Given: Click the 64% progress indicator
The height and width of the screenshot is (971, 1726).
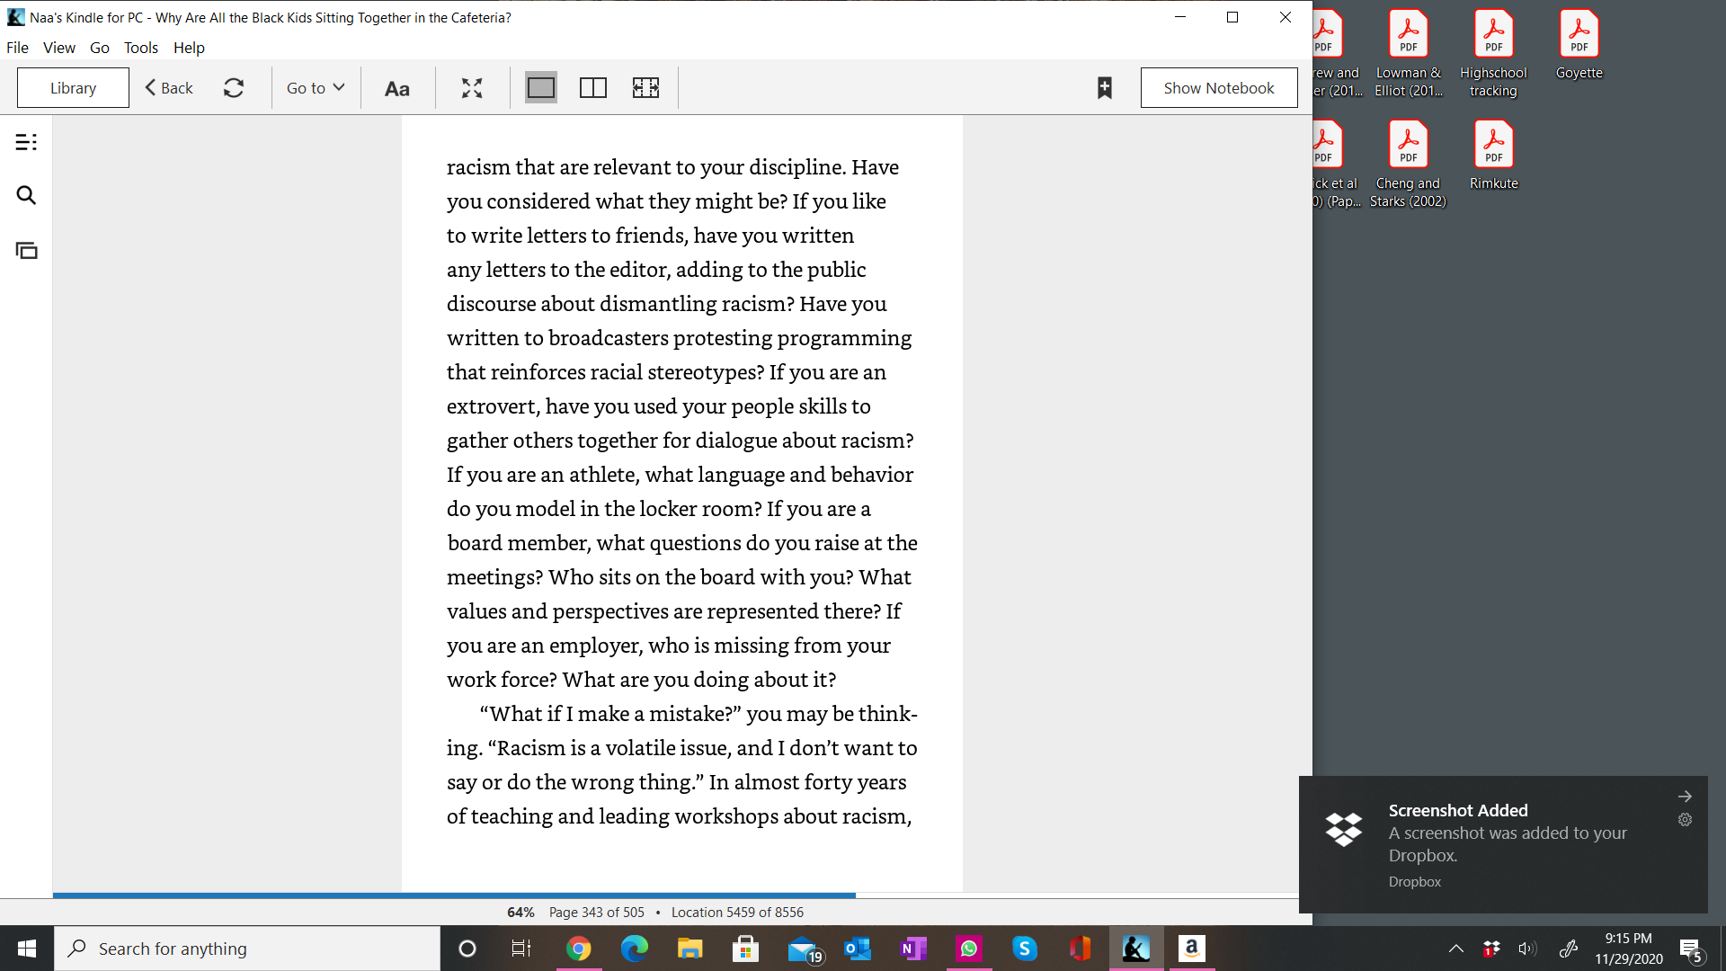Looking at the screenshot, I should [x=520, y=912].
